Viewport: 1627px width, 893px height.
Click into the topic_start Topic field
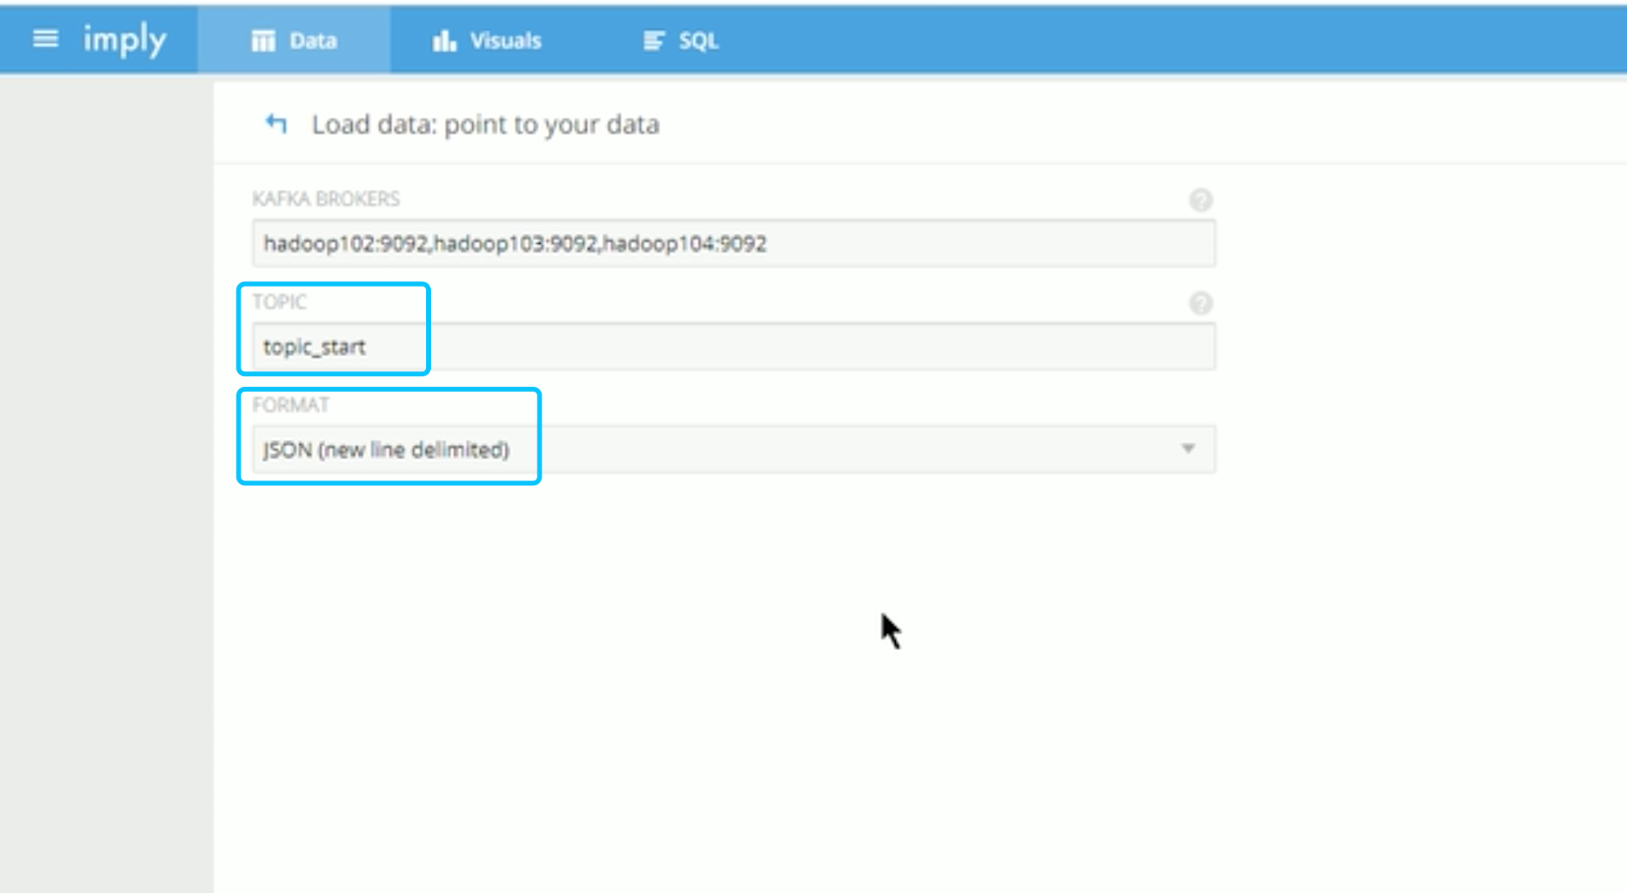733,347
